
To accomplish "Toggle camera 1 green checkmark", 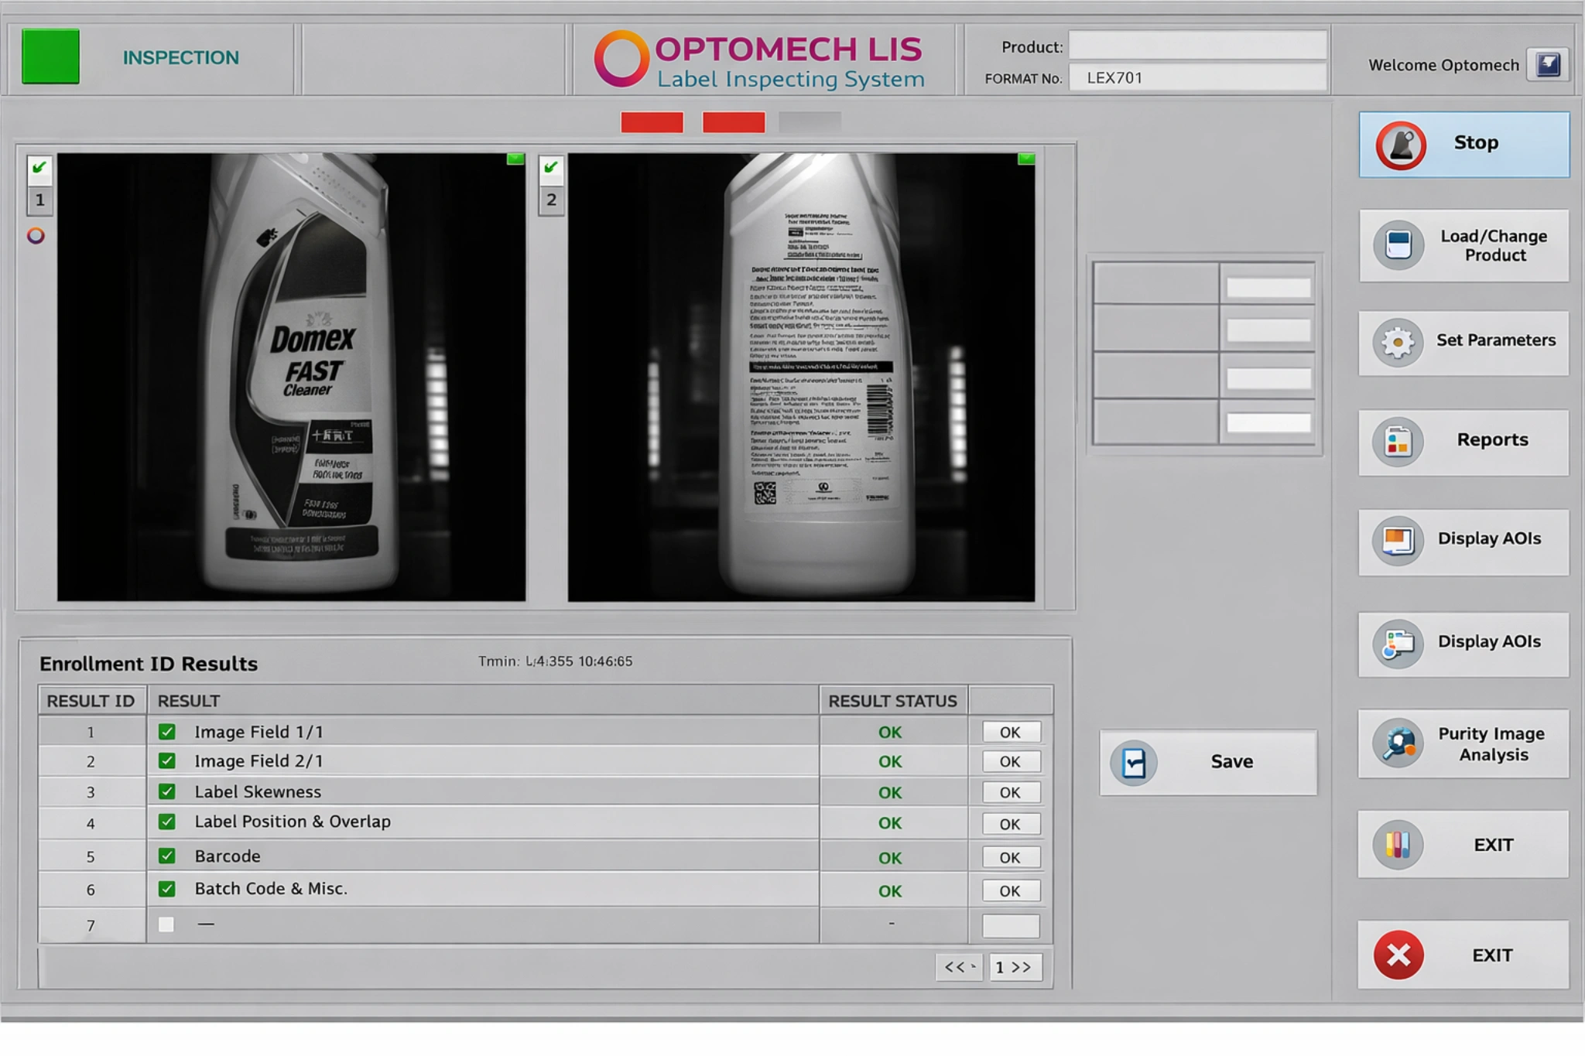I will (39, 167).
